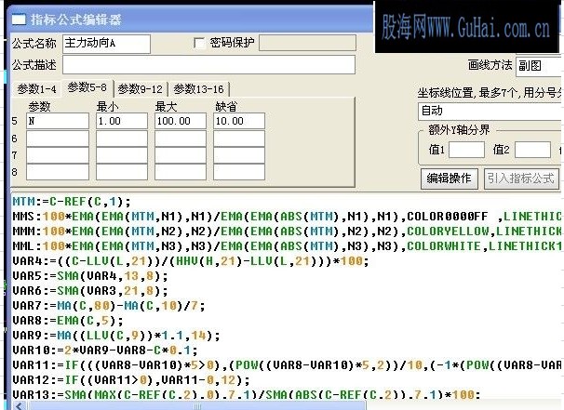Click the 值1 extra Y-axis field
This screenshot has height=410, width=564.
click(466, 150)
